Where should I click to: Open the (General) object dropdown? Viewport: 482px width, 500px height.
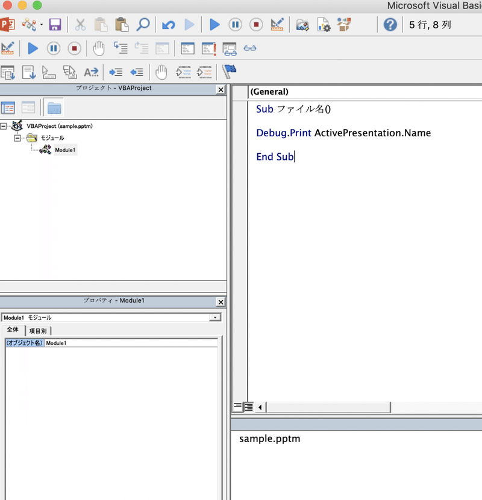[x=365, y=92]
